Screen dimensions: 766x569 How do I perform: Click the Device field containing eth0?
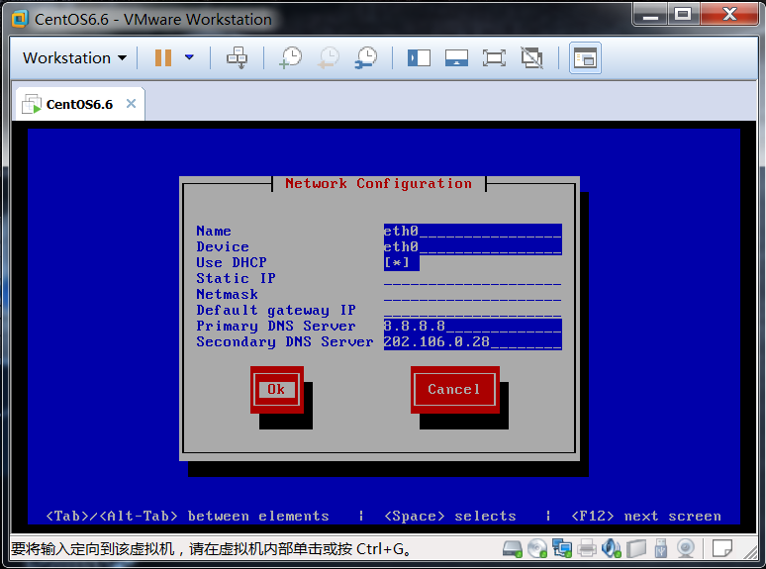[x=472, y=247]
